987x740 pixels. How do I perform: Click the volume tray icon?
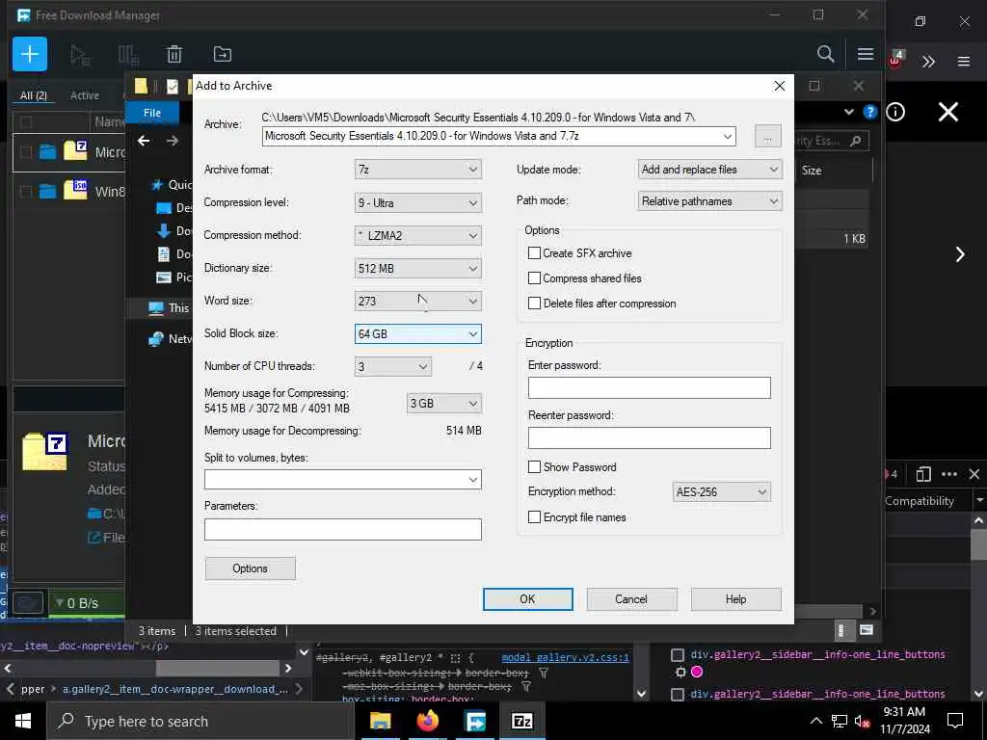point(862,721)
